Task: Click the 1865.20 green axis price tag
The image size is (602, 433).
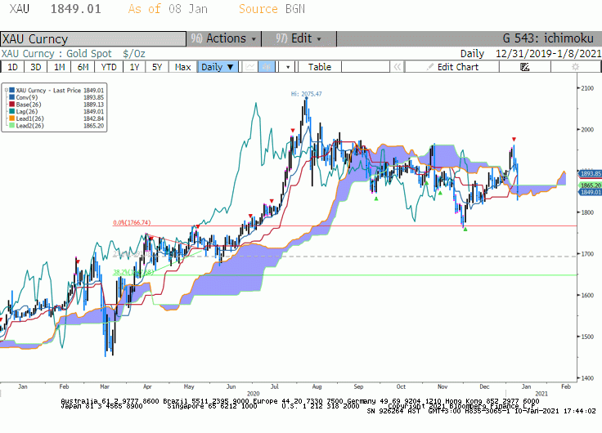Action: pos(591,185)
